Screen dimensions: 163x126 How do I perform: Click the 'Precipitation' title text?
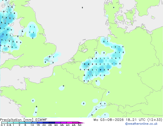tap(11, 120)
